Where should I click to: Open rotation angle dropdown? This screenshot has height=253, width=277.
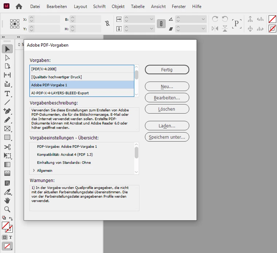[203, 19]
